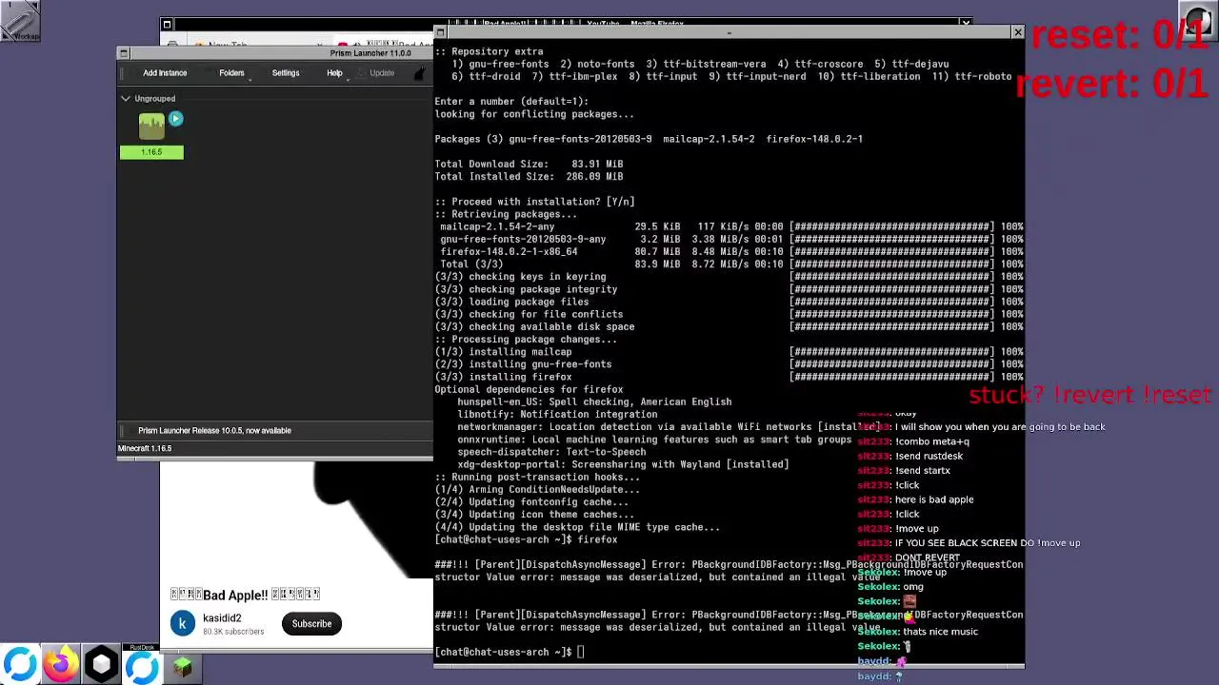
Task: Collapse the Ungrouped instance group
Action: [126, 98]
